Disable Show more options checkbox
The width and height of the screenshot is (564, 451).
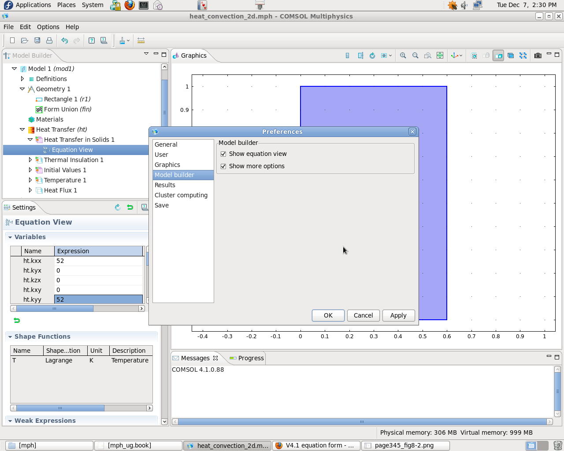pos(223,166)
